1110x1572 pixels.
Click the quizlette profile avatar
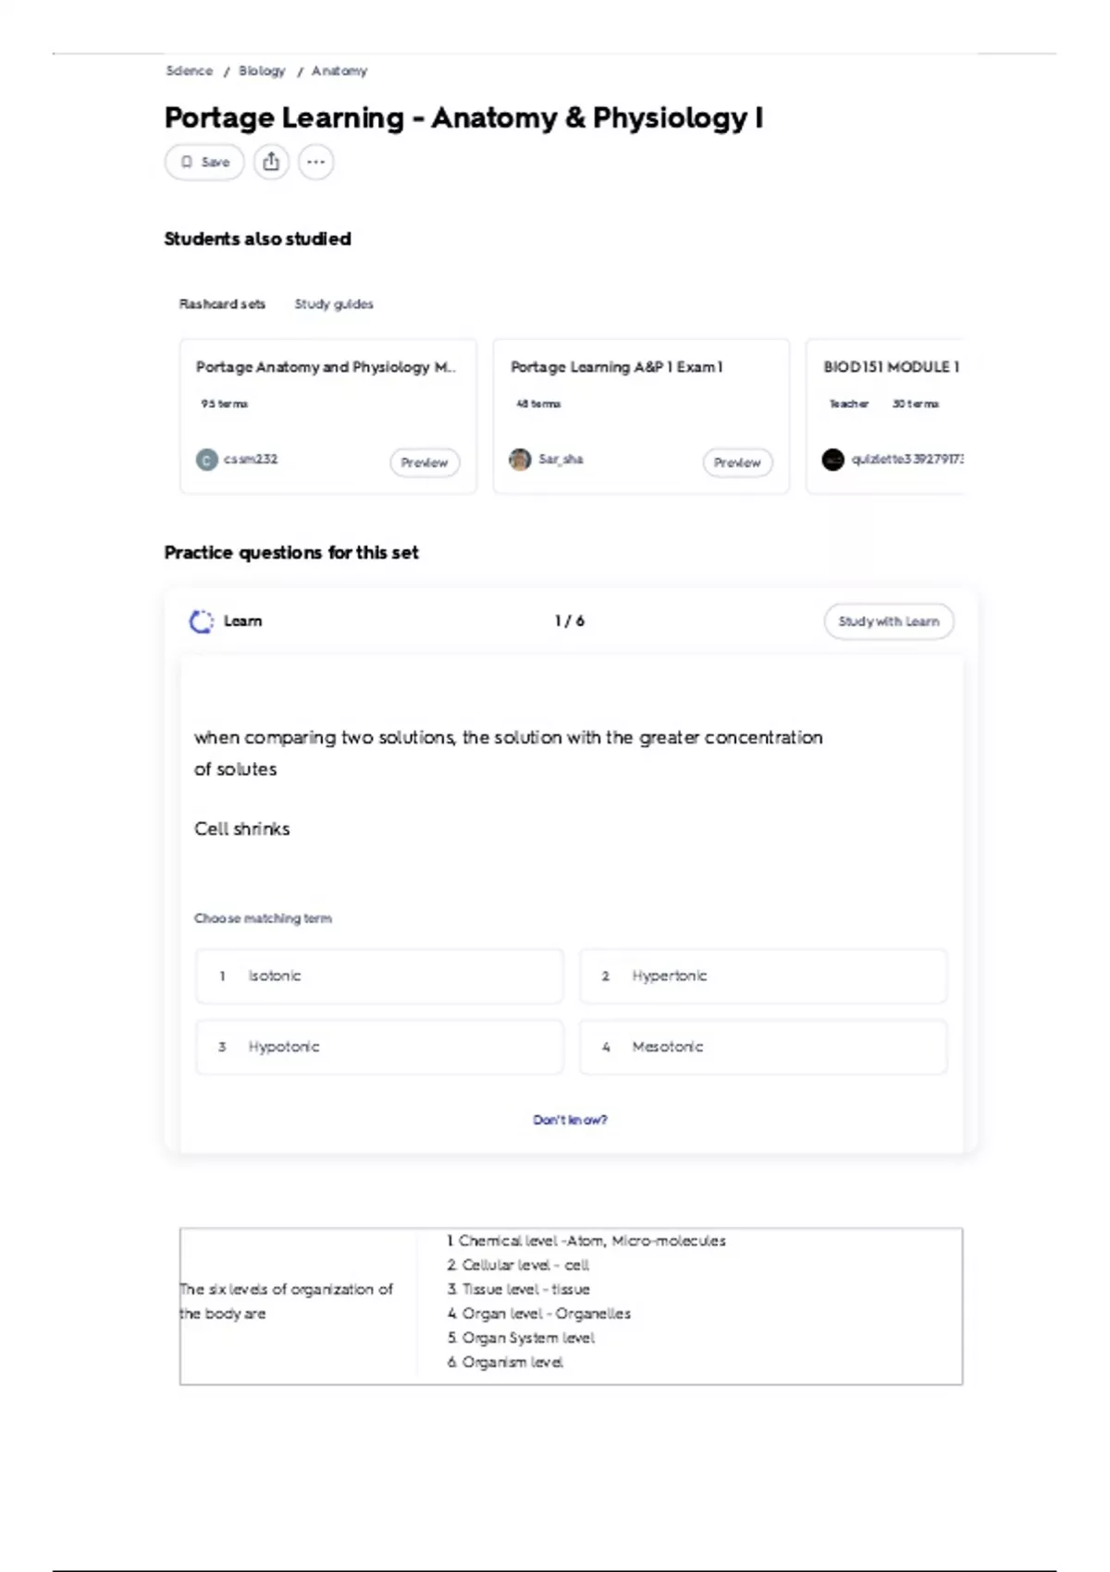pos(832,460)
